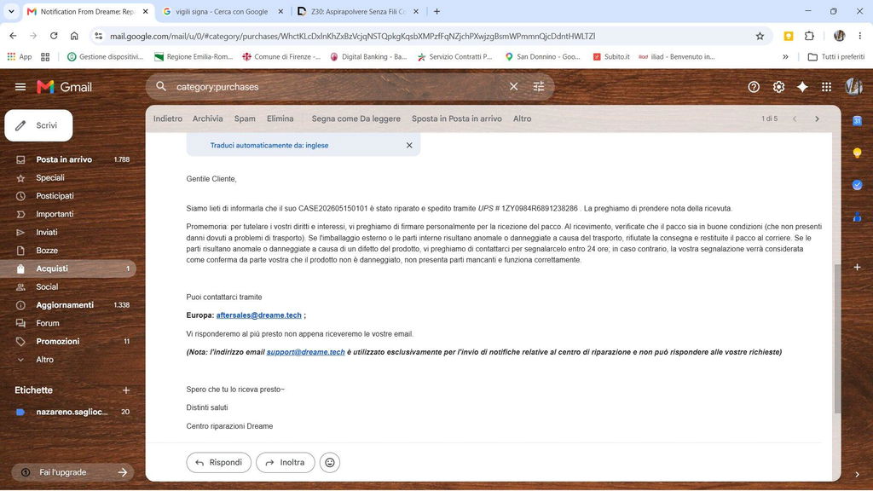Open the Tasks side panel icon
The height and width of the screenshot is (491, 873).
coord(857,184)
